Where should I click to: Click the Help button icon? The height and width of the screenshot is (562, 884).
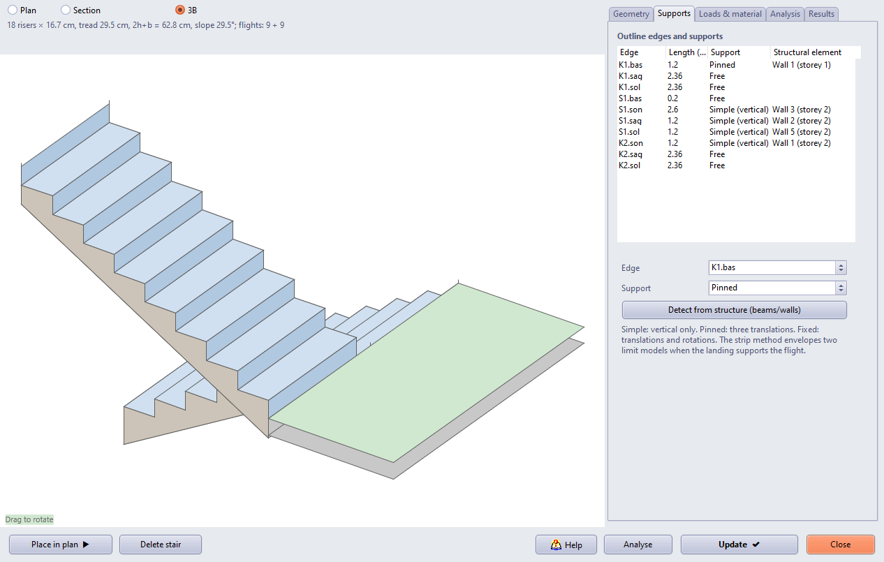[x=557, y=545]
